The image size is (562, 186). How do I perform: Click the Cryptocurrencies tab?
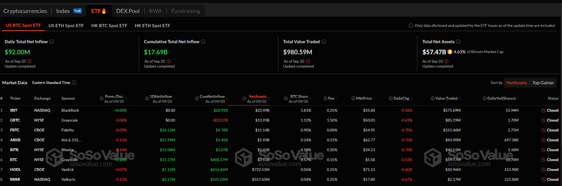pyautogui.click(x=25, y=11)
